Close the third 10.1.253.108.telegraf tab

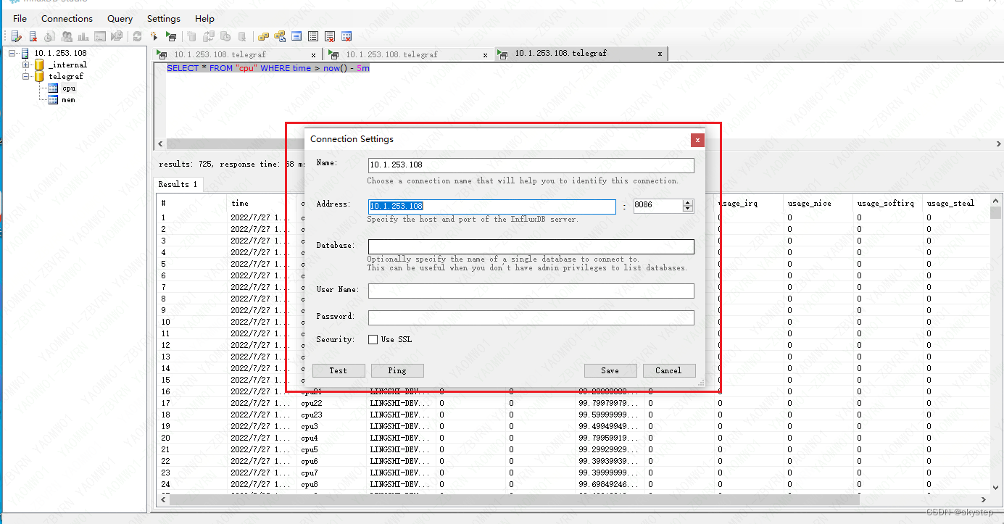[x=660, y=54]
